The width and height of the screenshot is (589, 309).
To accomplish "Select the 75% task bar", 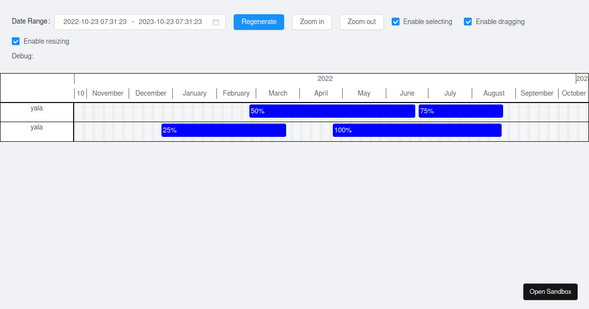I will point(460,111).
